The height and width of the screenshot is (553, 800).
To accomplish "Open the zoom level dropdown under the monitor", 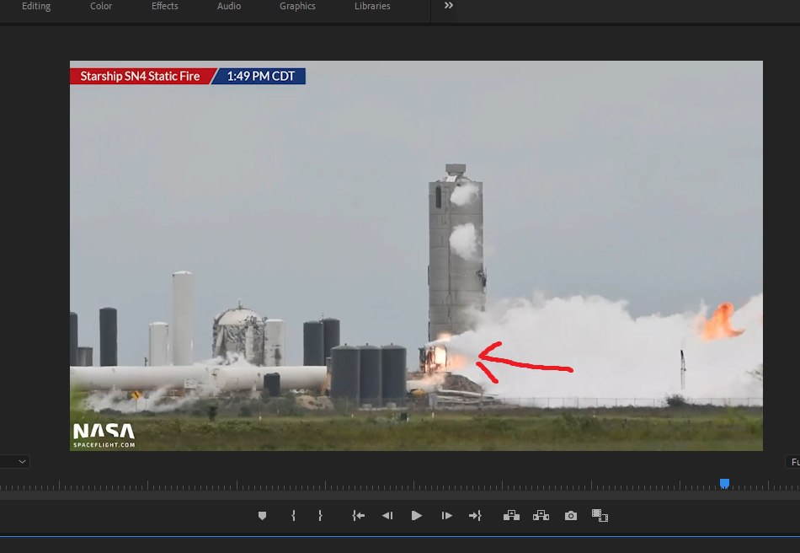I will point(15,462).
